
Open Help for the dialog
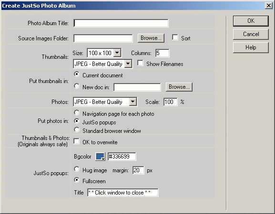coord(251,47)
